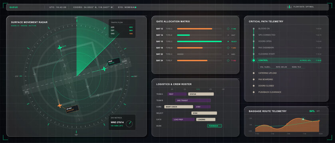Image resolution: width=335 pixels, height=143 pixels.
Task: Click the Pax Disembark timeline node
Action: [254, 48]
